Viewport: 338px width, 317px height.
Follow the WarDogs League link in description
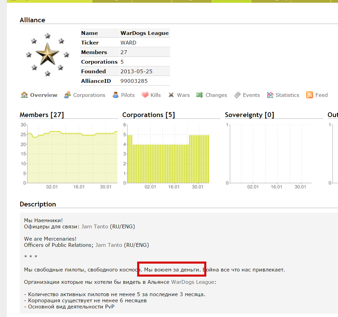(193, 282)
